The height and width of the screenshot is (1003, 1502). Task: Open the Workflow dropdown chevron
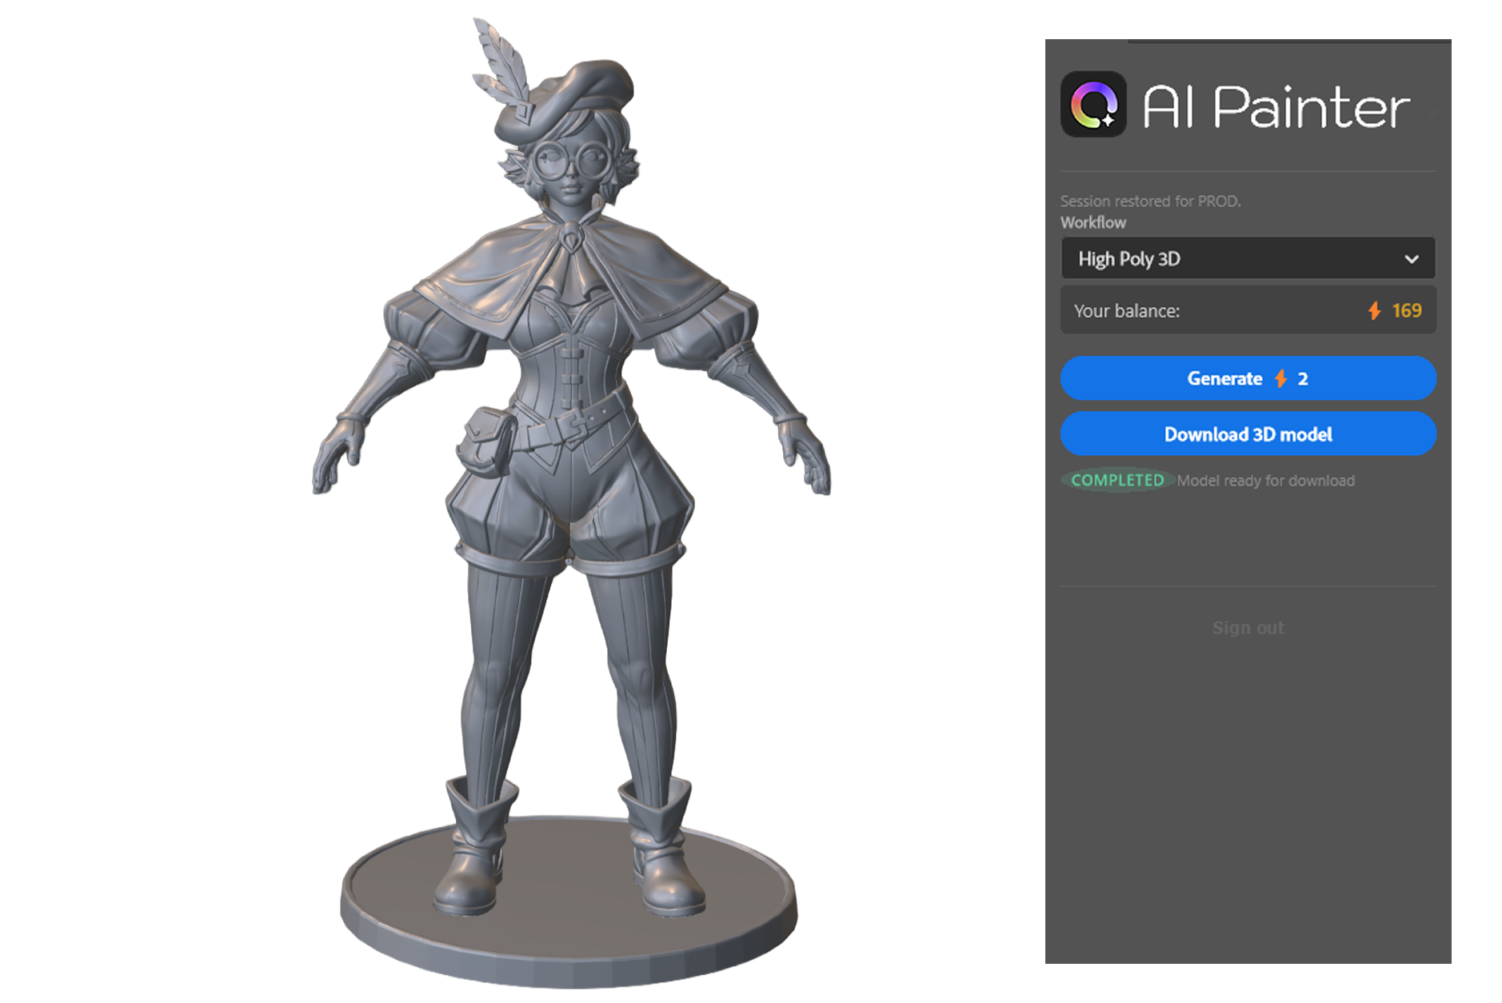pos(1412,258)
